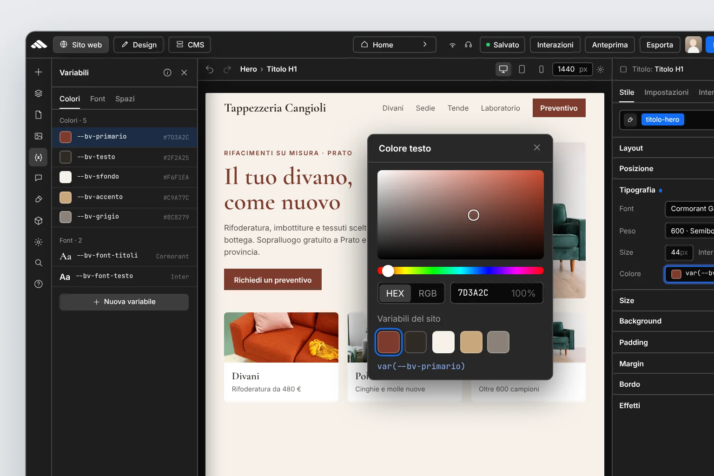The width and height of the screenshot is (714, 476).
Task: Open the pages icon in left sidebar
Action: click(39, 115)
